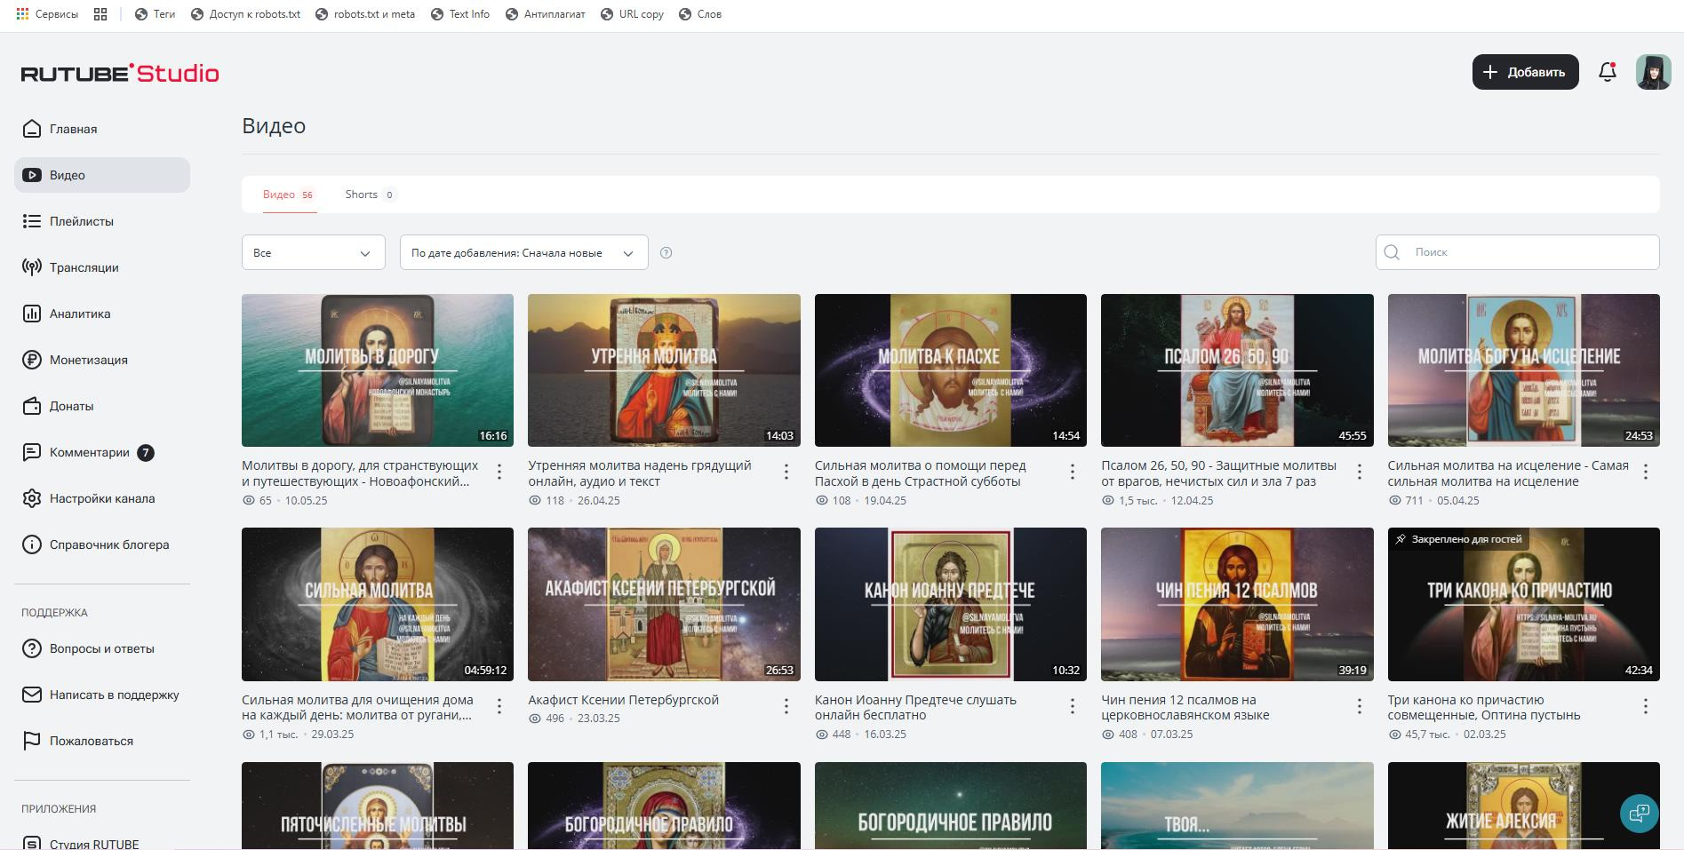This screenshot has width=1684, height=850.
Task: Click Пожаловаться link
Action: click(x=102, y=741)
